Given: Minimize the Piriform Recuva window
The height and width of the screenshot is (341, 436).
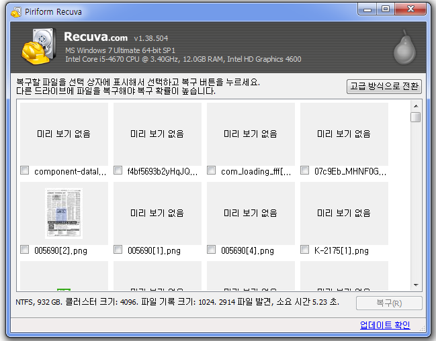Looking at the screenshot, I should (367, 9).
